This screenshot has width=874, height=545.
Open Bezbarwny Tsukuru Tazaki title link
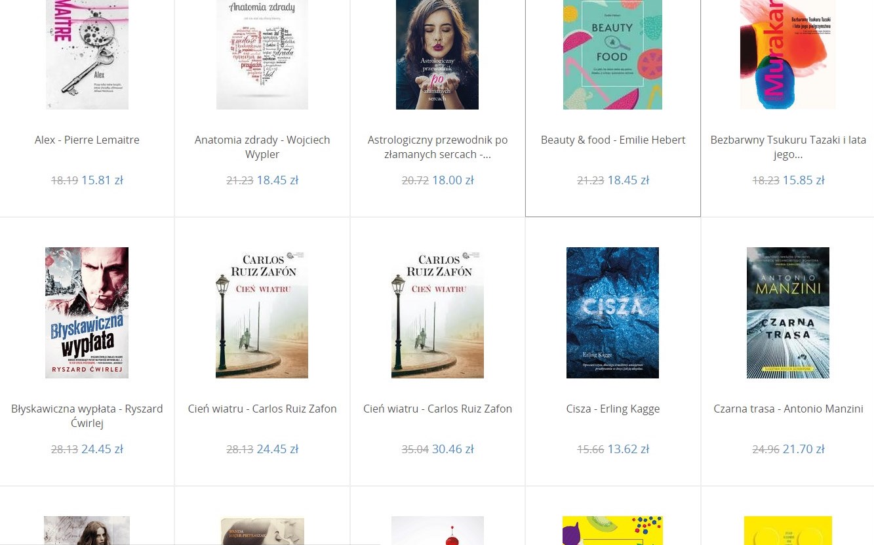tap(788, 147)
